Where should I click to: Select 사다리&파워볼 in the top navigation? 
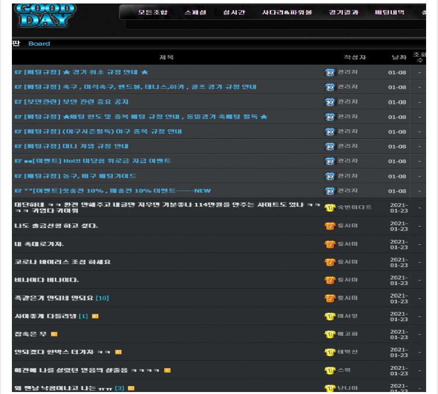click(x=287, y=12)
